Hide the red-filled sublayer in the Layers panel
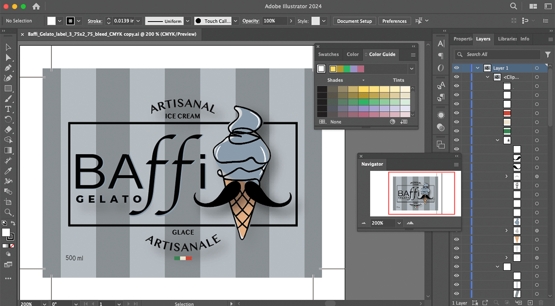555x306 pixels. (x=457, y=113)
